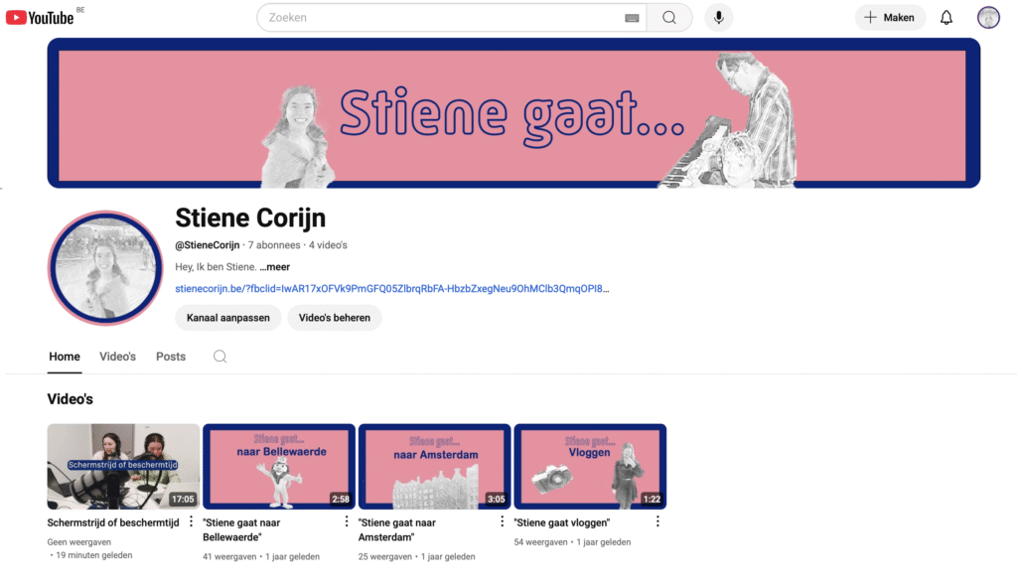This screenshot has height=588, width=1017.
Task: Open the naar Amsterdam video thumbnail
Action: coord(435,467)
